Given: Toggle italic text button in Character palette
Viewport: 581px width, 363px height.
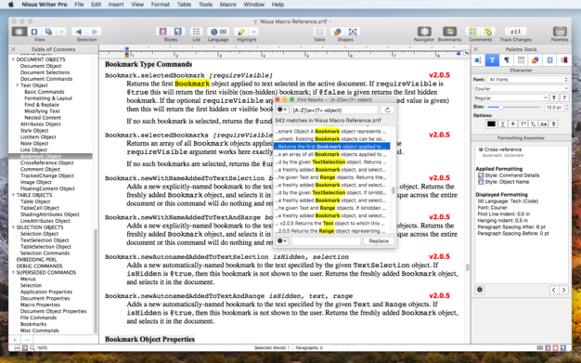Looking at the screenshot, I should 564,97.
